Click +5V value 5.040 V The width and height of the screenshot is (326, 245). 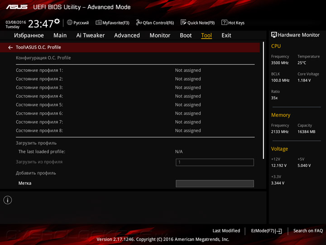pyautogui.click(x=304, y=166)
